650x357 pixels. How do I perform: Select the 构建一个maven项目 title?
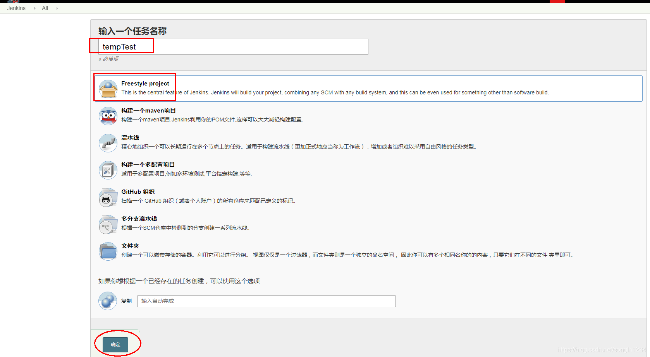pyautogui.click(x=148, y=111)
